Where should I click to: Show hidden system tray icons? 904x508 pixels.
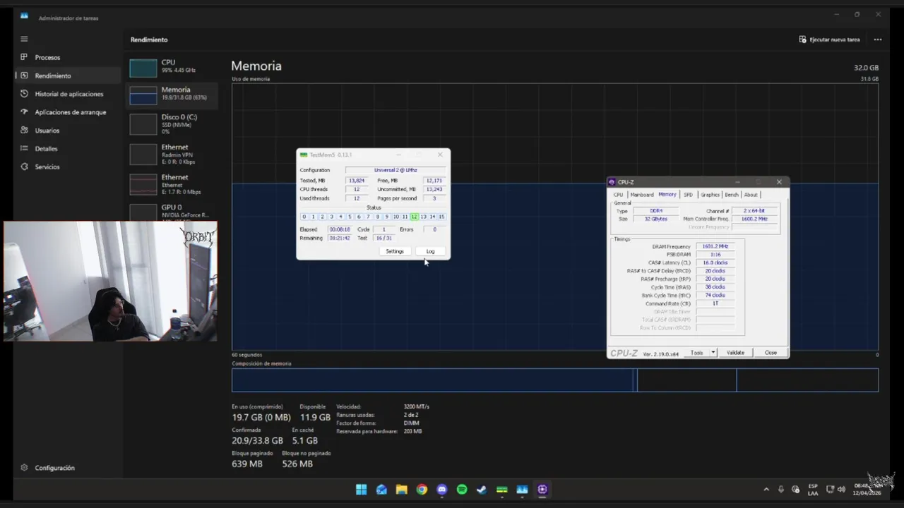coord(766,490)
